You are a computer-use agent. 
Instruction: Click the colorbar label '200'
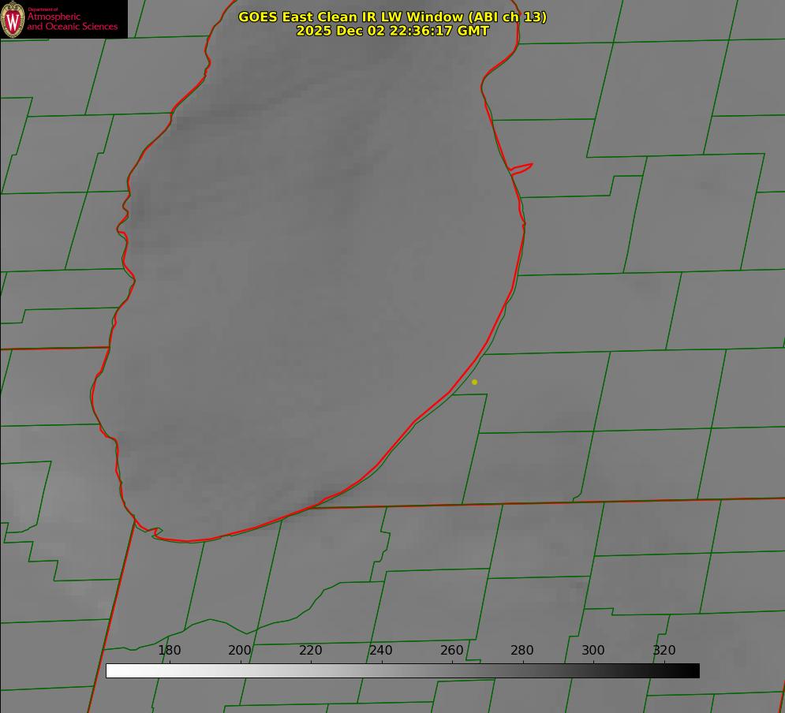(x=240, y=650)
